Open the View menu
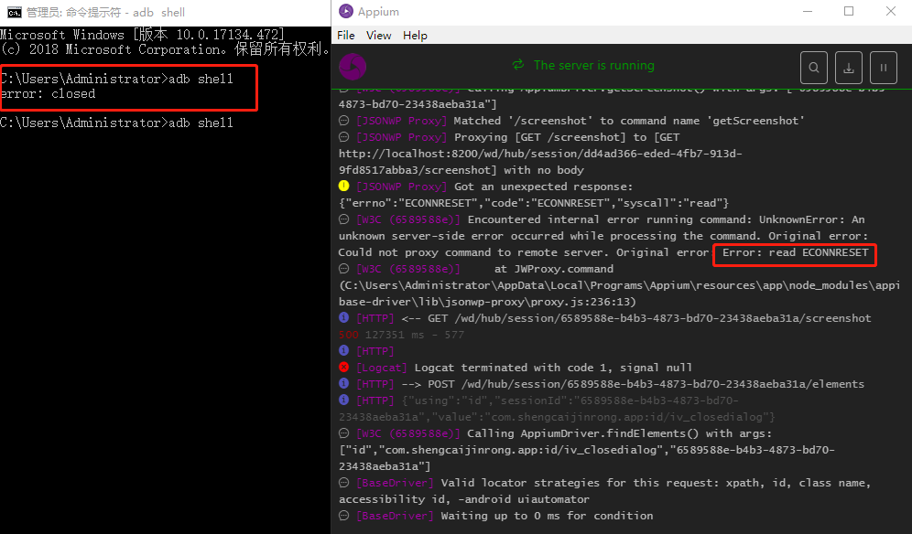 379,35
